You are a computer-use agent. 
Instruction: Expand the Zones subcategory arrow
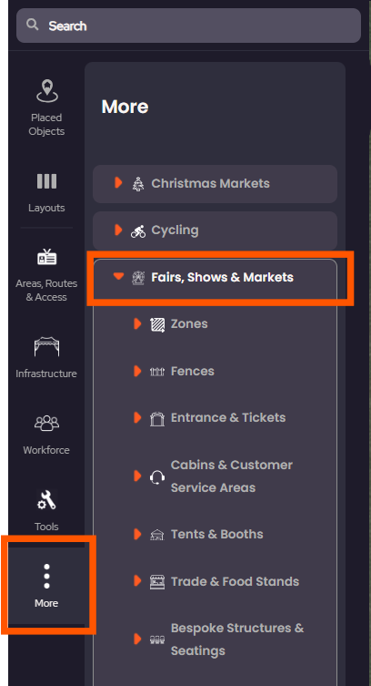pos(137,323)
